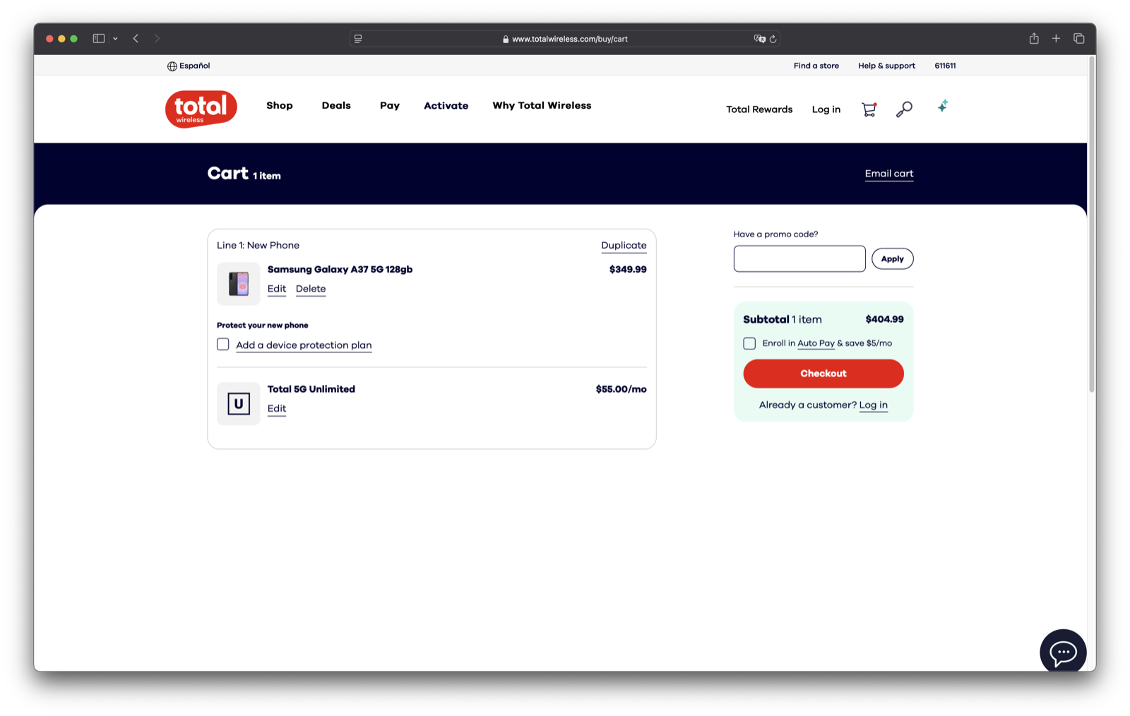Click the search magnifier icon
This screenshot has width=1130, height=716.
[x=904, y=109]
